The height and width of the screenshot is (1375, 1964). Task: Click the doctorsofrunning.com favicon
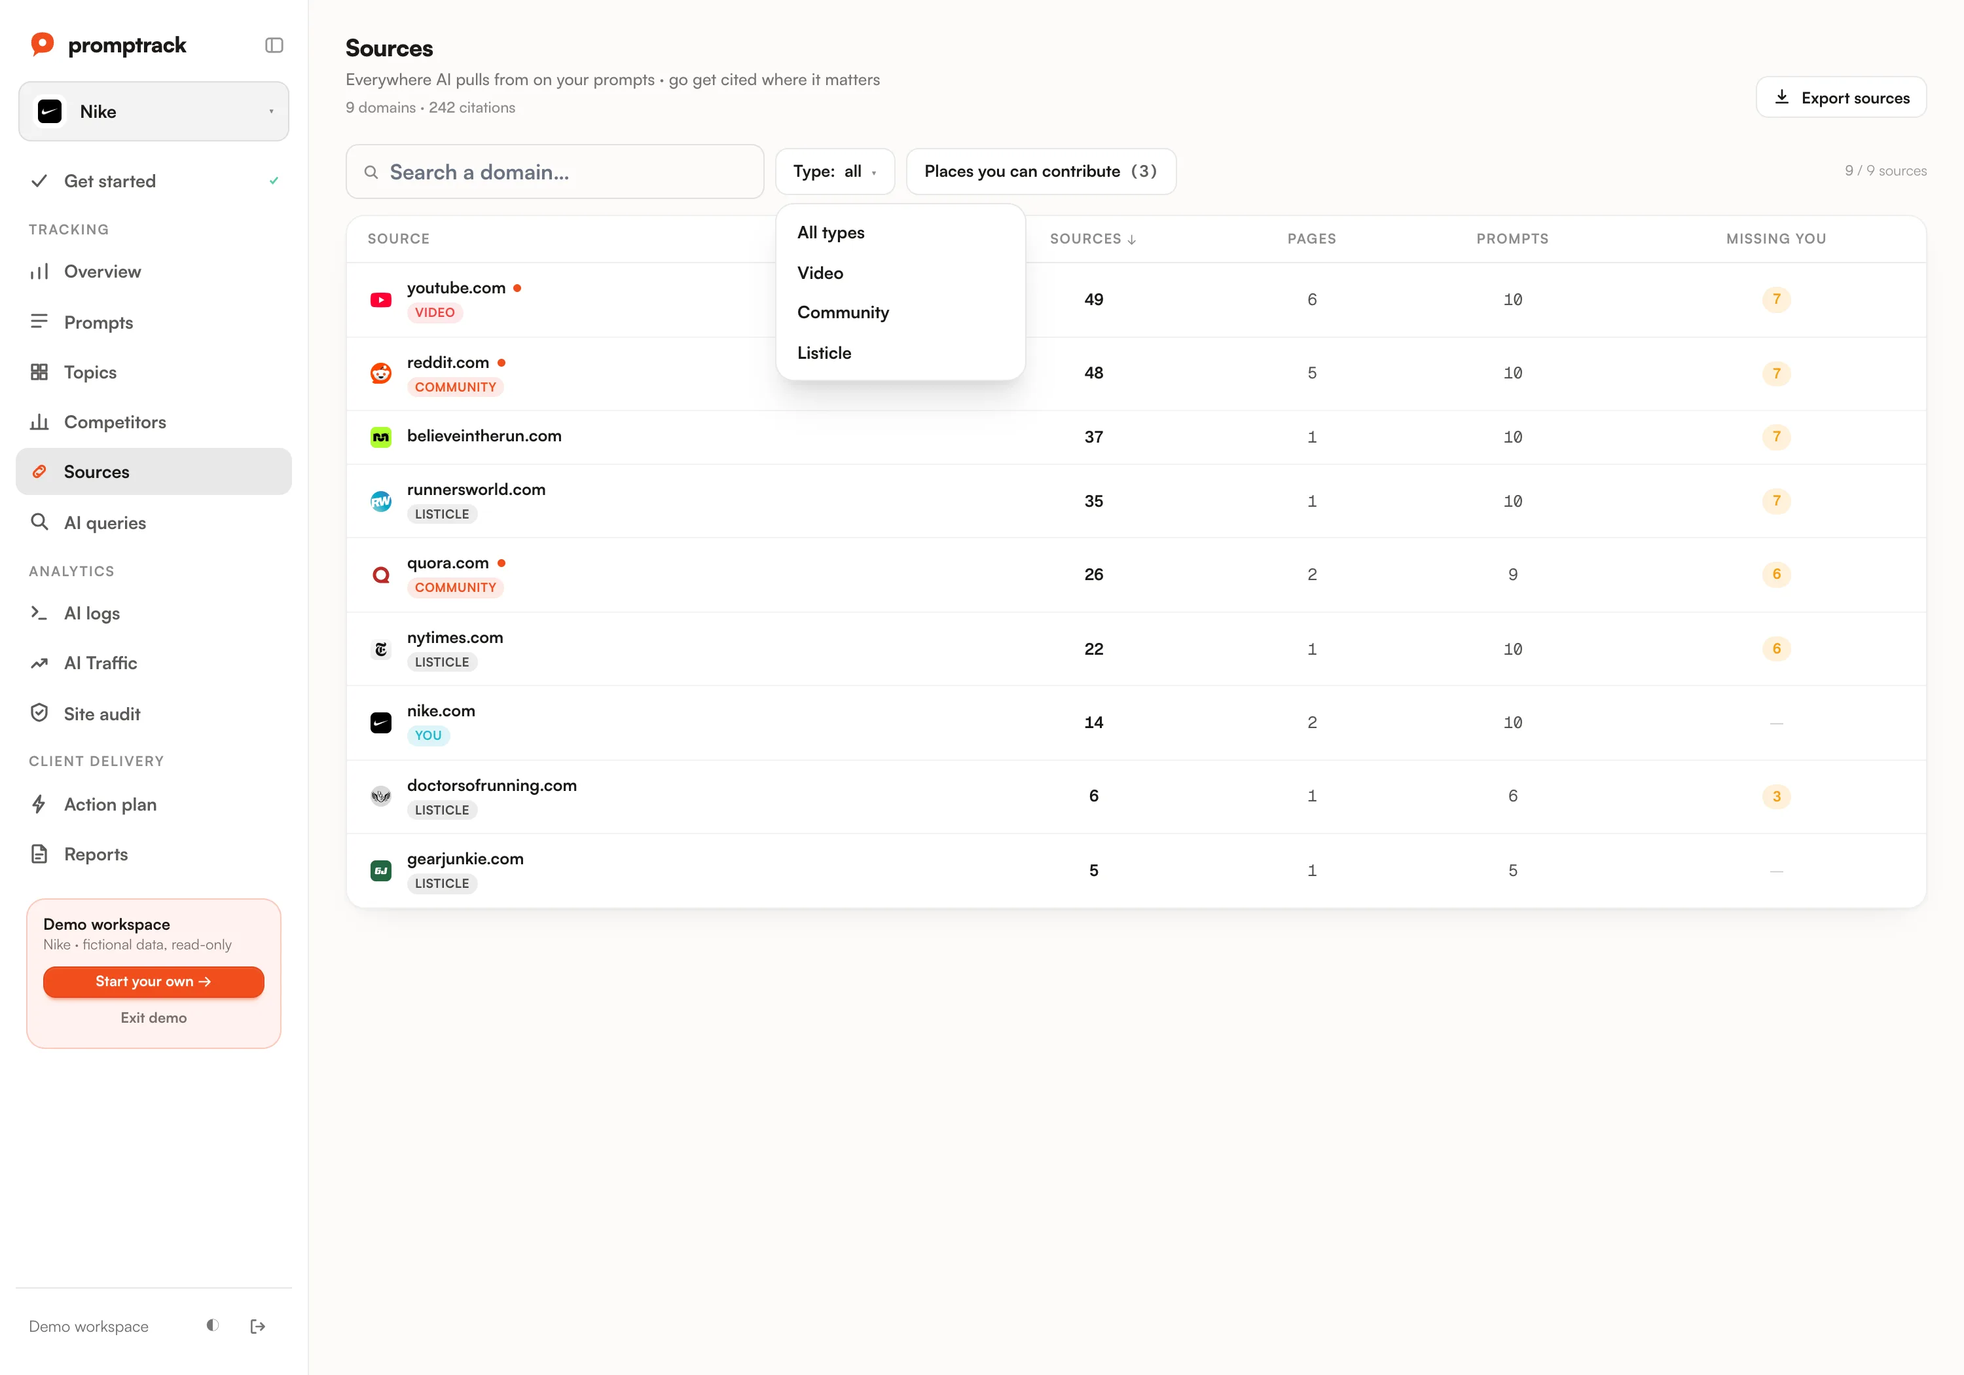pyautogui.click(x=380, y=797)
